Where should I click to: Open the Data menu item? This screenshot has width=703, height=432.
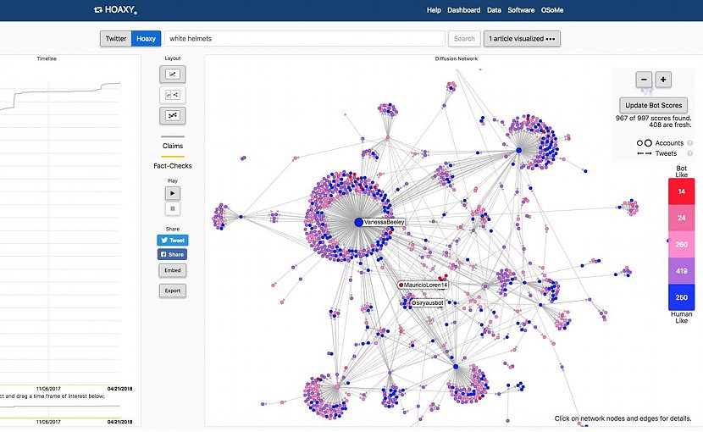coord(494,10)
